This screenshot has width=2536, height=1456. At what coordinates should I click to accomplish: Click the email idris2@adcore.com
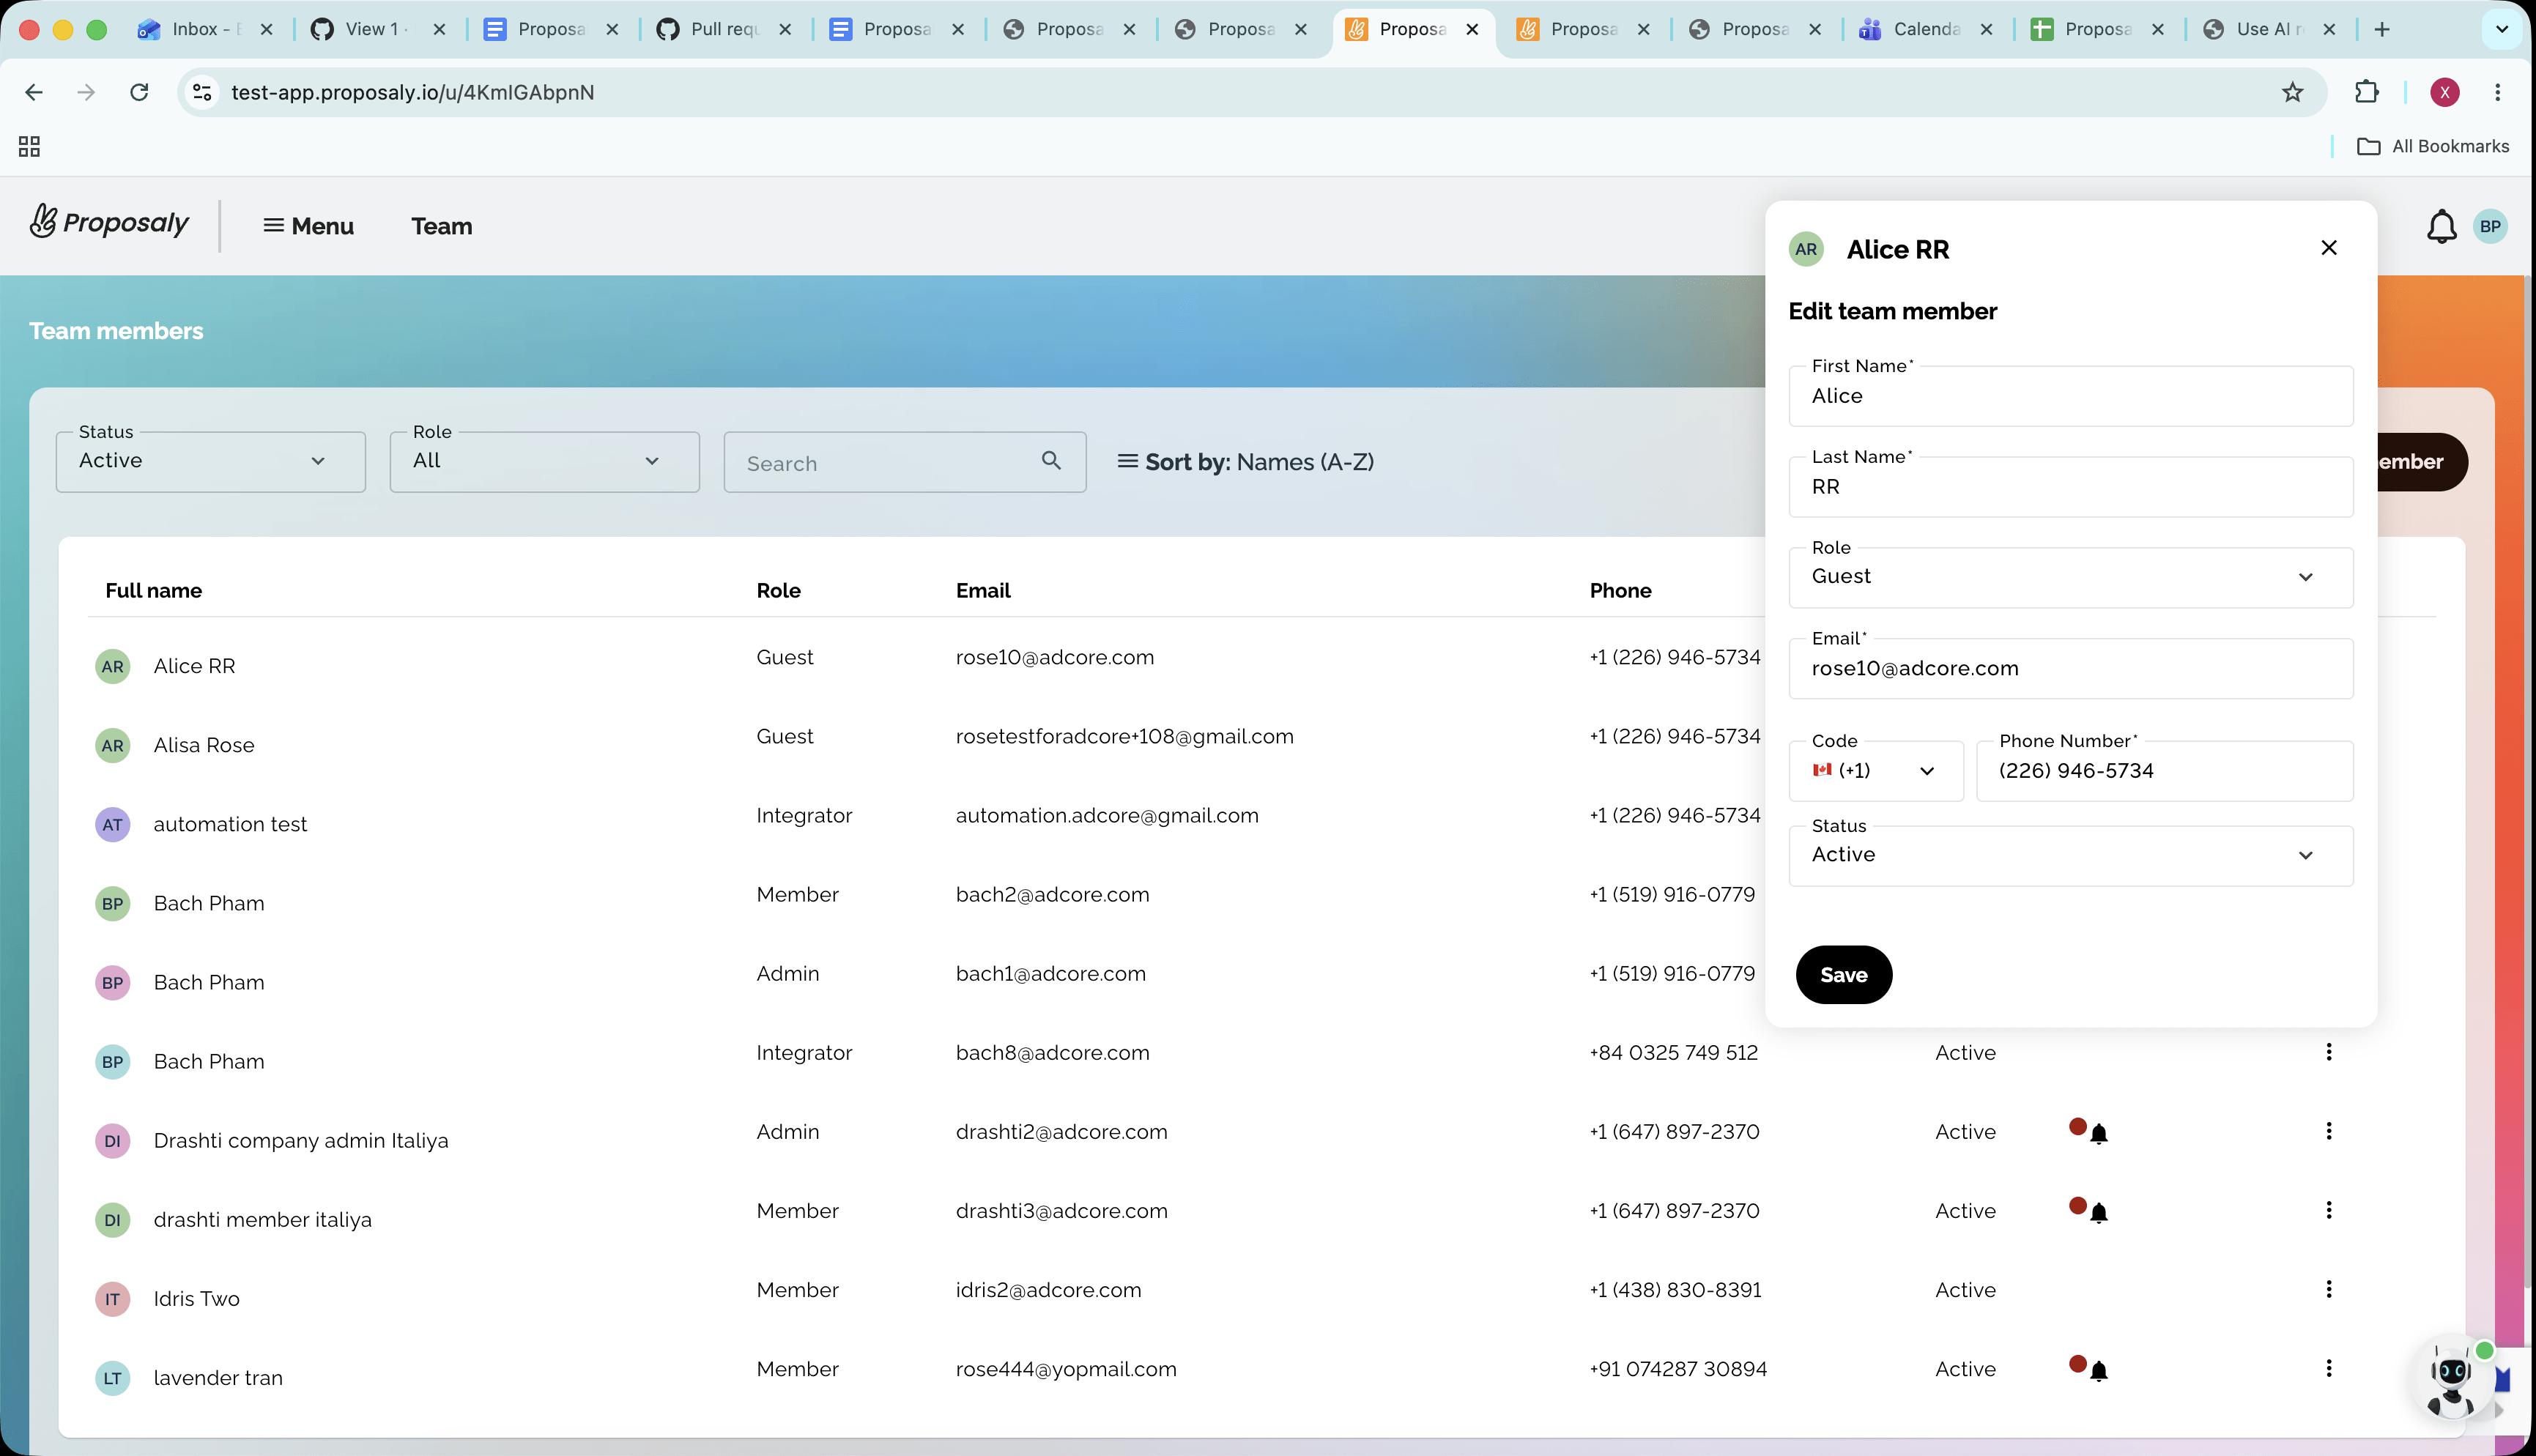tap(1048, 1290)
